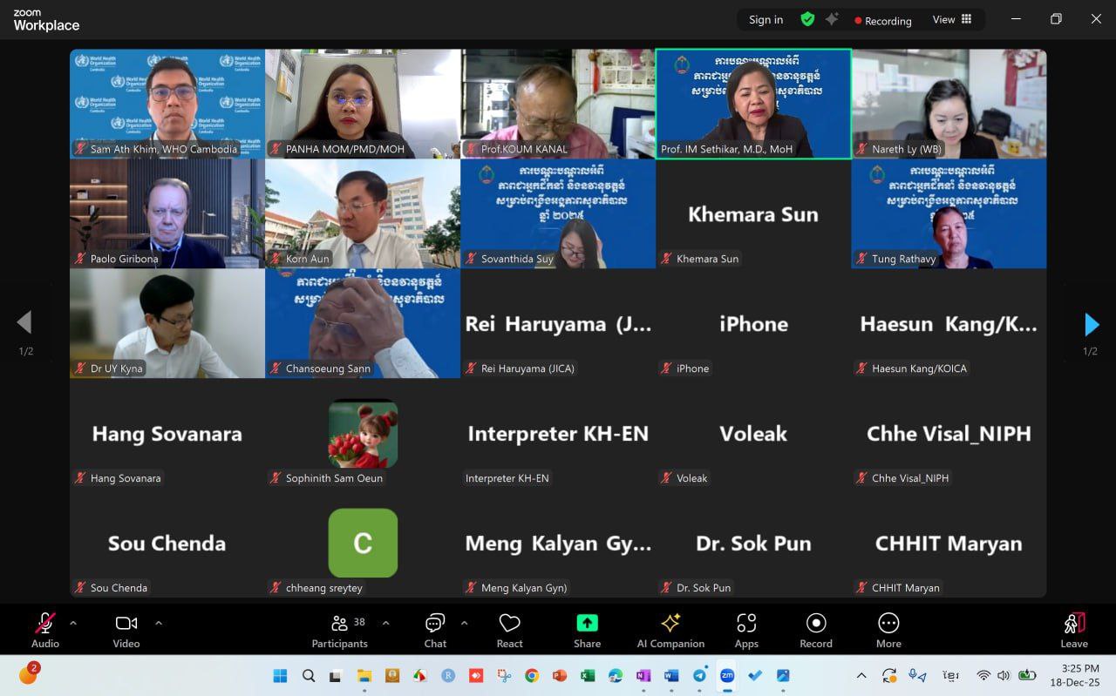
Task: Open the More options menu
Action: [x=888, y=631]
